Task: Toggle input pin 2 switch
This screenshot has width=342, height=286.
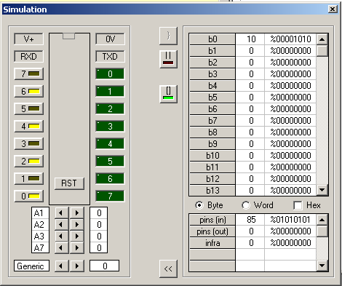Action: coord(29,161)
